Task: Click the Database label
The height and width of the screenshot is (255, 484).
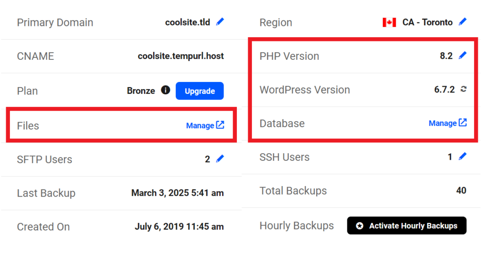Action: pyautogui.click(x=282, y=123)
